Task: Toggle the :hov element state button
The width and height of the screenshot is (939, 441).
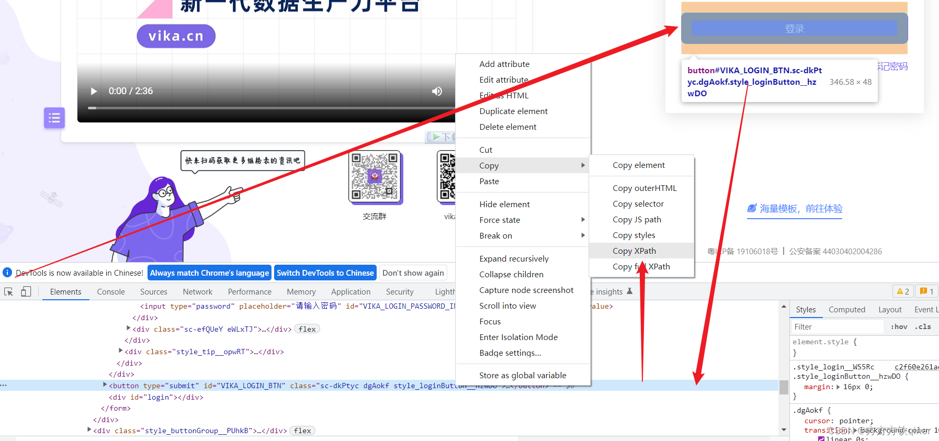Action: click(x=899, y=327)
